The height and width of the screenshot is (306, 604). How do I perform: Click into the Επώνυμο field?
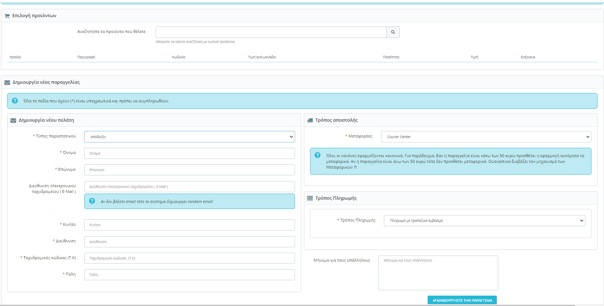(x=189, y=170)
